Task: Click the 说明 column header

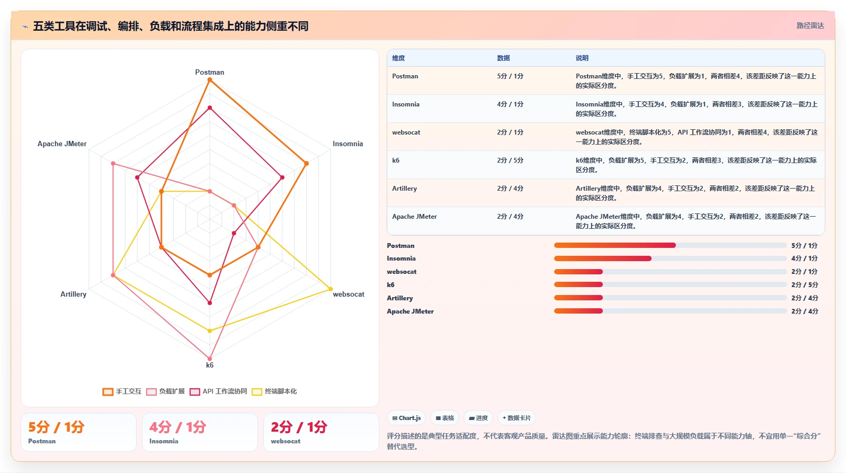Action: (582, 58)
